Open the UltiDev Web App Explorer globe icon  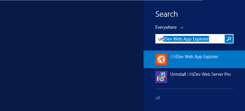tap(161, 59)
